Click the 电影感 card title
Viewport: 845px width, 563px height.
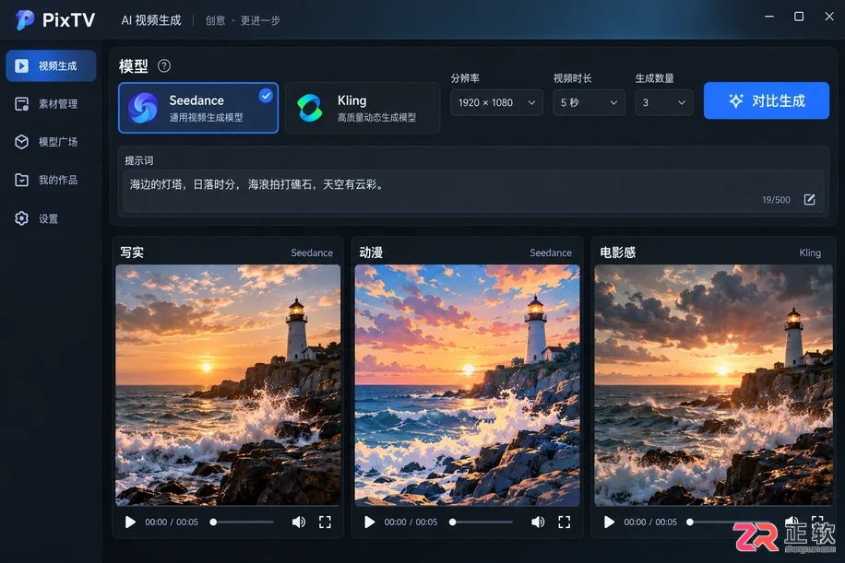[617, 252]
